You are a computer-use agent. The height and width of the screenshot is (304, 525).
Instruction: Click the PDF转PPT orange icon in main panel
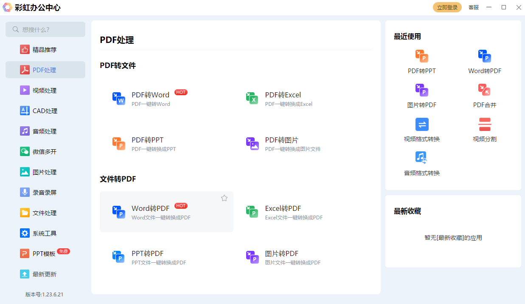click(119, 144)
